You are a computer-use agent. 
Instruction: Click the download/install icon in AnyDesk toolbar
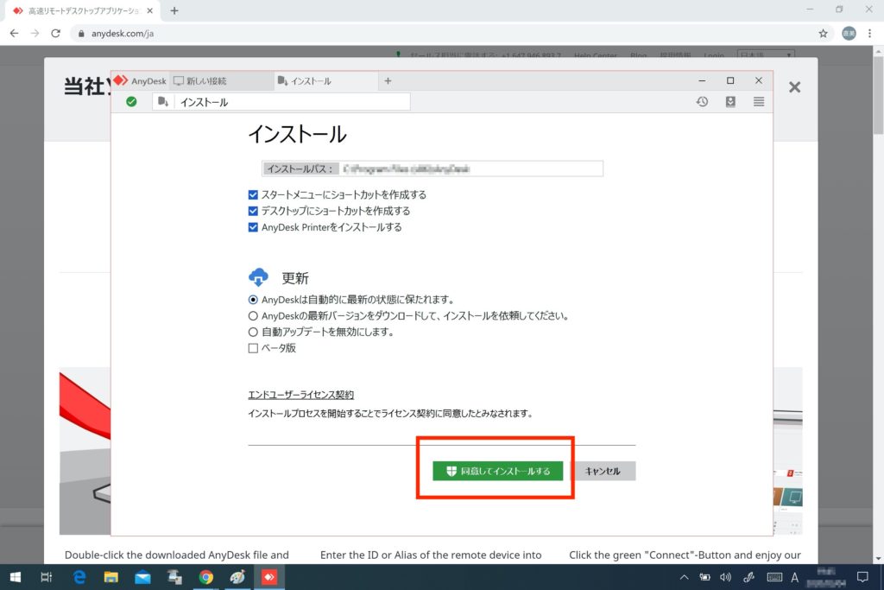[730, 102]
